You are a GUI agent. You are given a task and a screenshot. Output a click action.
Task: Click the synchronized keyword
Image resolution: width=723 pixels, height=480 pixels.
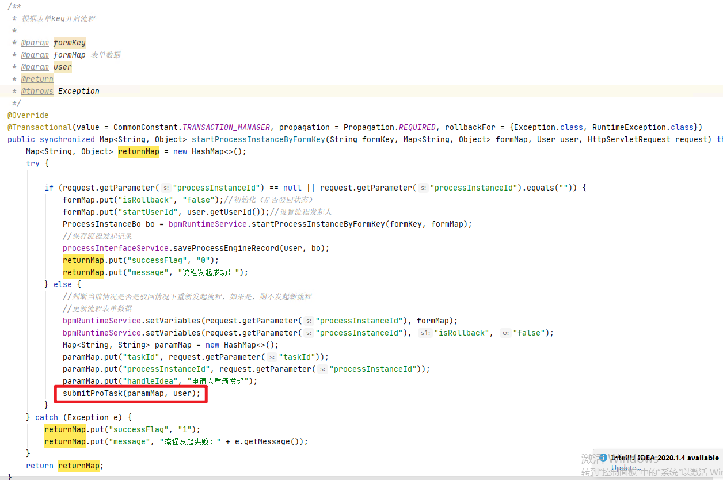pos(67,139)
